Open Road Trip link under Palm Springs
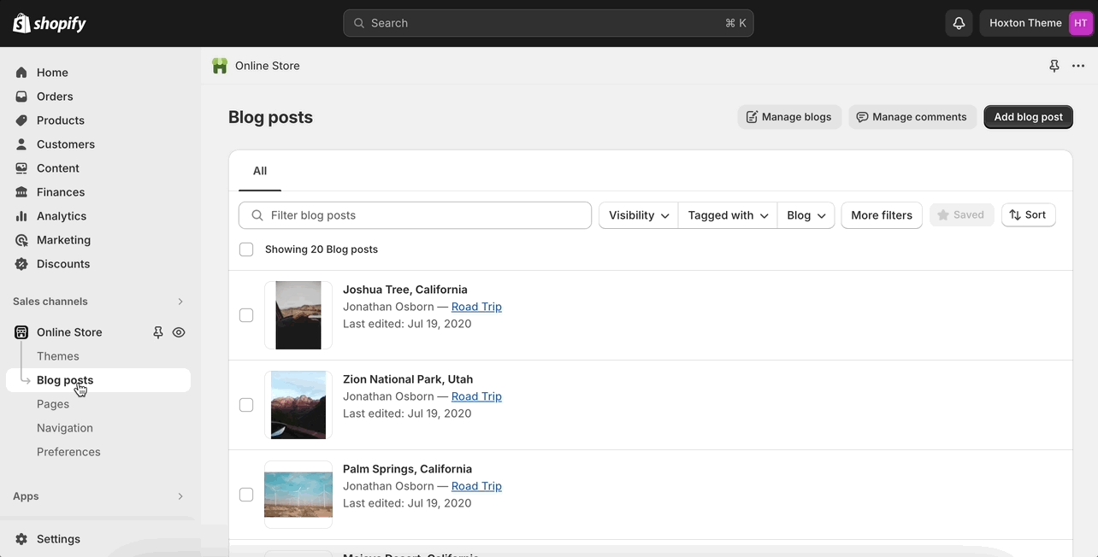Screen dimensions: 1098x557 476,486
